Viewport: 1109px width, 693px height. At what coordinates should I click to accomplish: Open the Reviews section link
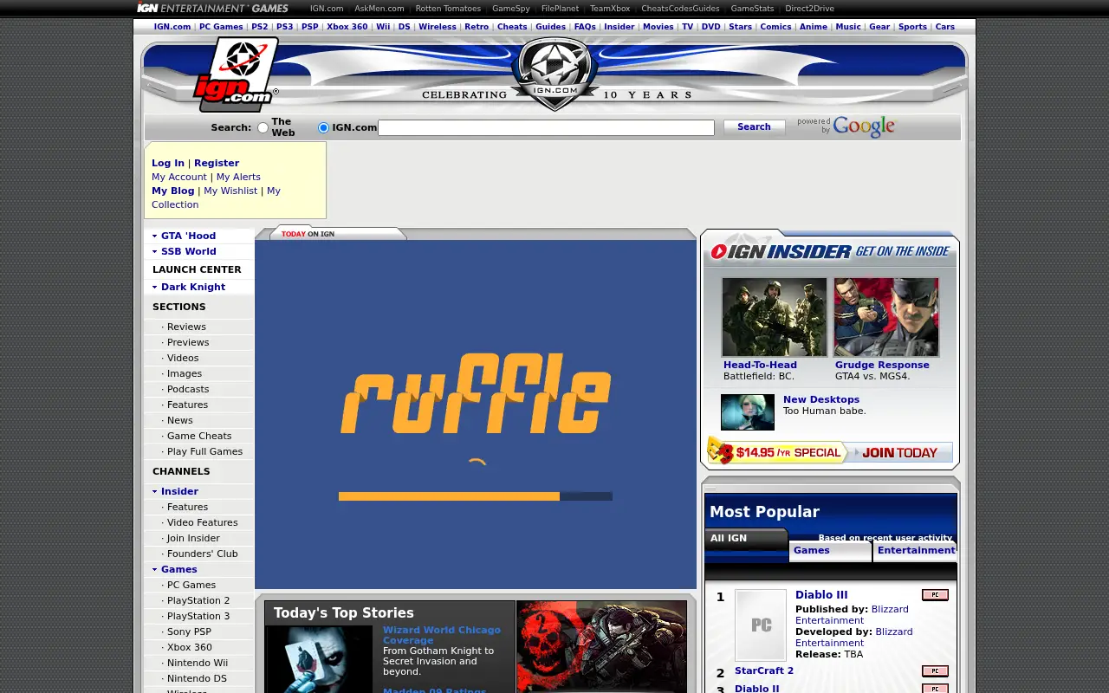pyautogui.click(x=186, y=327)
